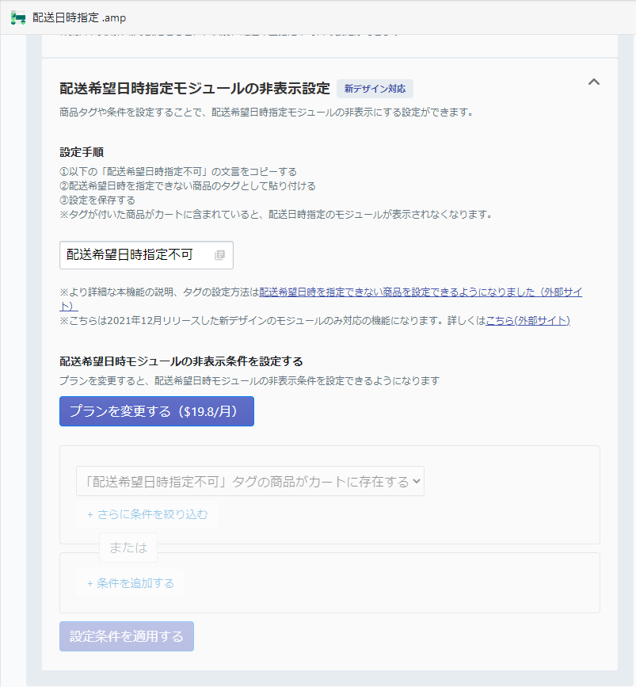This screenshot has height=687, width=636.
Task: Click the または separator label
Action: tap(128, 548)
